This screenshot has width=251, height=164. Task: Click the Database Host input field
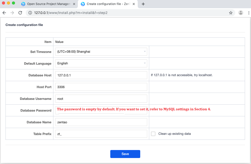pyautogui.click(x=101, y=75)
